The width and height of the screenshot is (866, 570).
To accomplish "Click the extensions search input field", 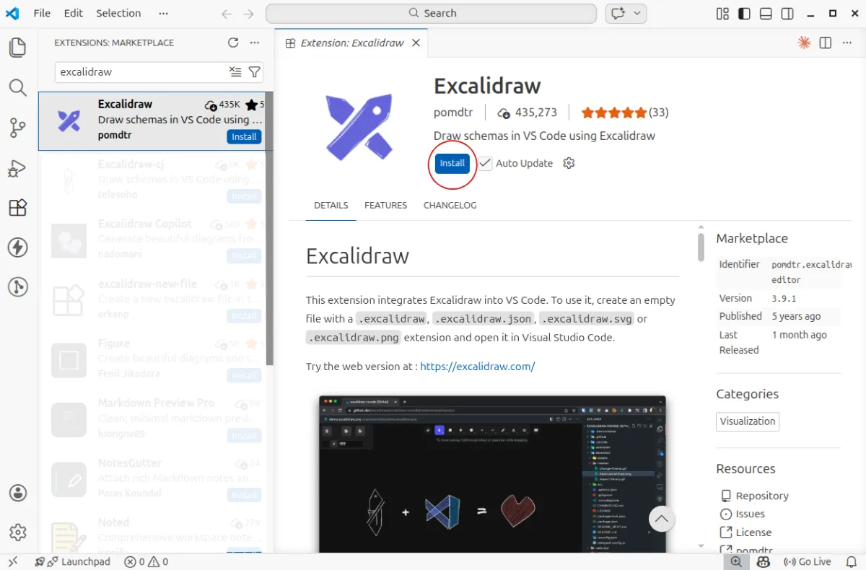I will click(x=141, y=72).
